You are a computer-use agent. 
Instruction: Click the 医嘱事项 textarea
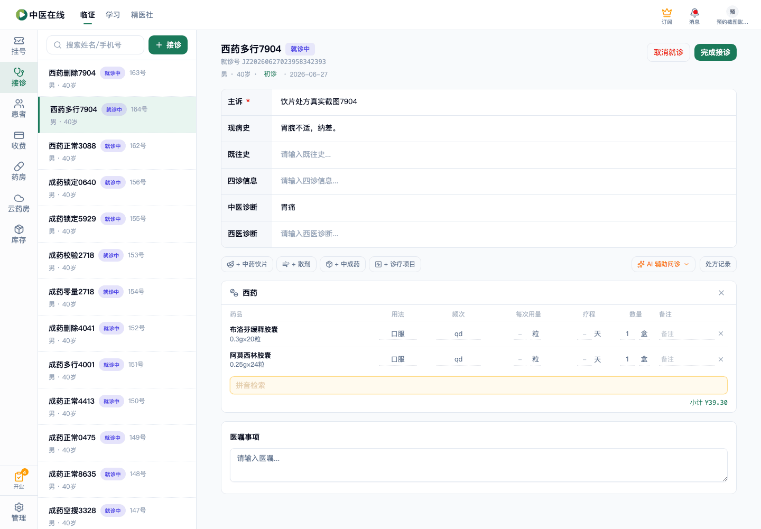coord(479,465)
